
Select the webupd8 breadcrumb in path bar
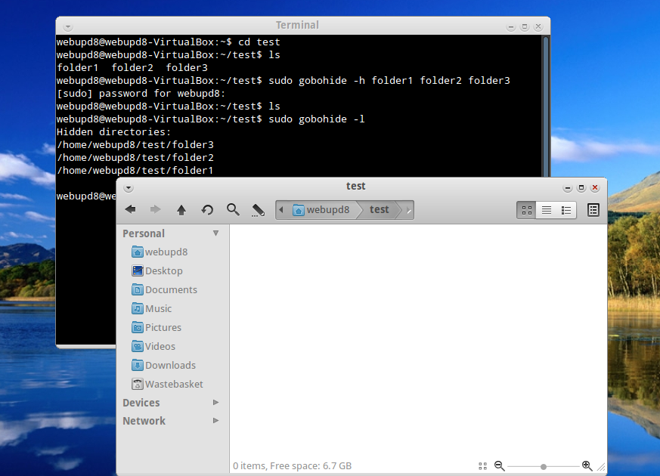click(x=321, y=209)
